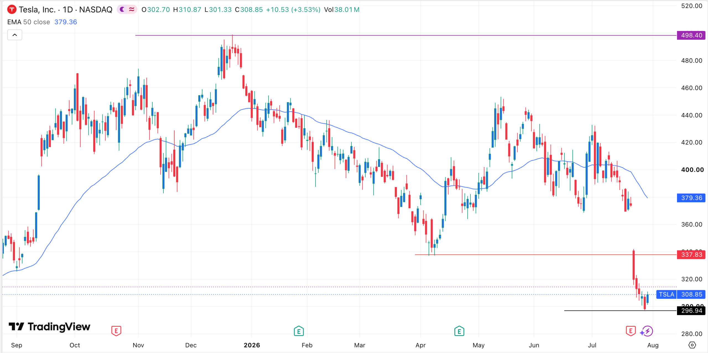Click the open value 302.70

pyautogui.click(x=158, y=10)
